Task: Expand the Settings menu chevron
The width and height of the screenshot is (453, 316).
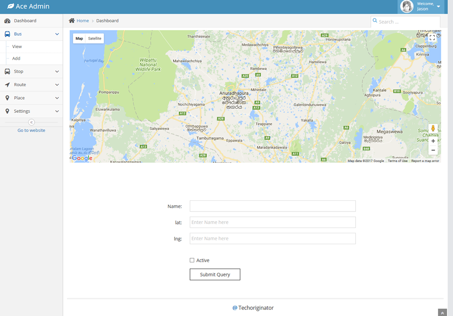Action: coord(57,111)
